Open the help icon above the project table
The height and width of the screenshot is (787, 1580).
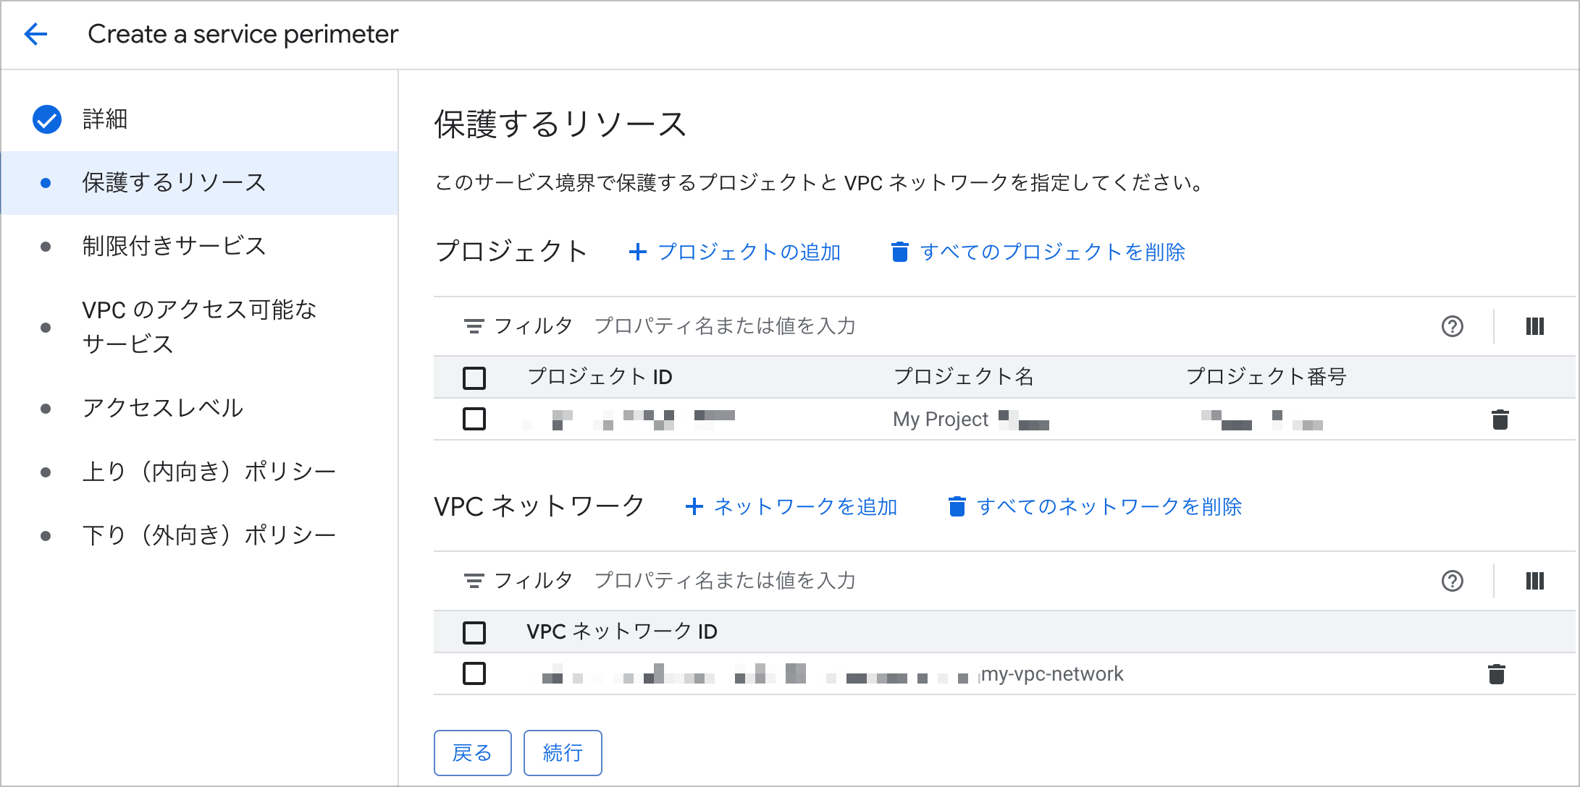click(1453, 326)
